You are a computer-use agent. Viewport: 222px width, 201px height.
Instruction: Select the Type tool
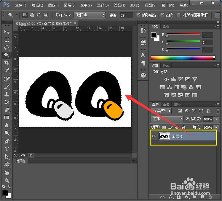[7, 149]
